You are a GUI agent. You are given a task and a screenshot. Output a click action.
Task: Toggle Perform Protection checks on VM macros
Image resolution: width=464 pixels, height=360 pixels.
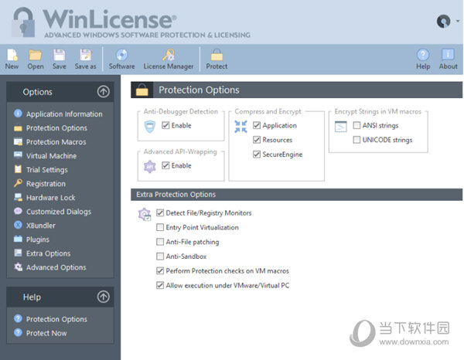tap(160, 270)
